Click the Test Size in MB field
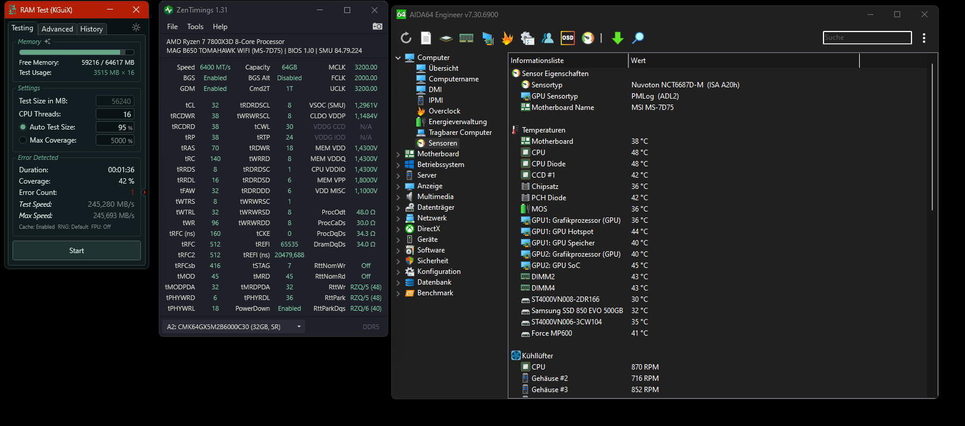The width and height of the screenshot is (965, 426). tap(115, 101)
